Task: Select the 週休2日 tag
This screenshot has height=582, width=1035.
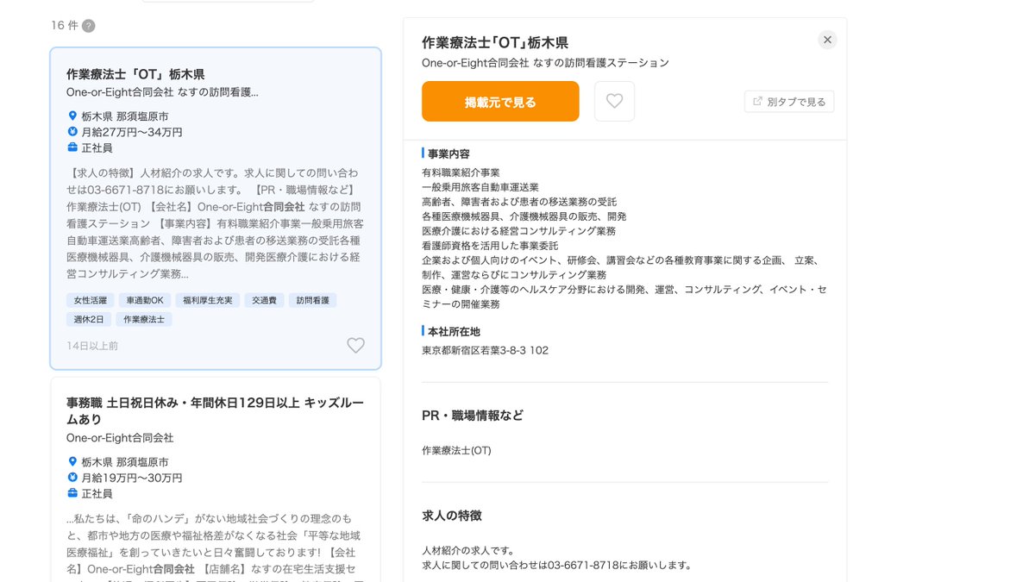Action: [x=90, y=319]
